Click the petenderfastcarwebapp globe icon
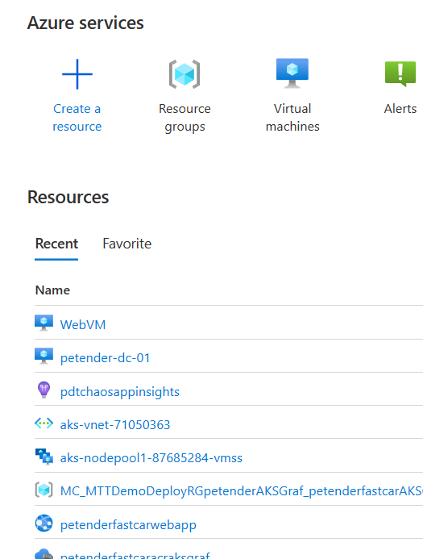The height and width of the screenshot is (559, 423). click(x=44, y=524)
